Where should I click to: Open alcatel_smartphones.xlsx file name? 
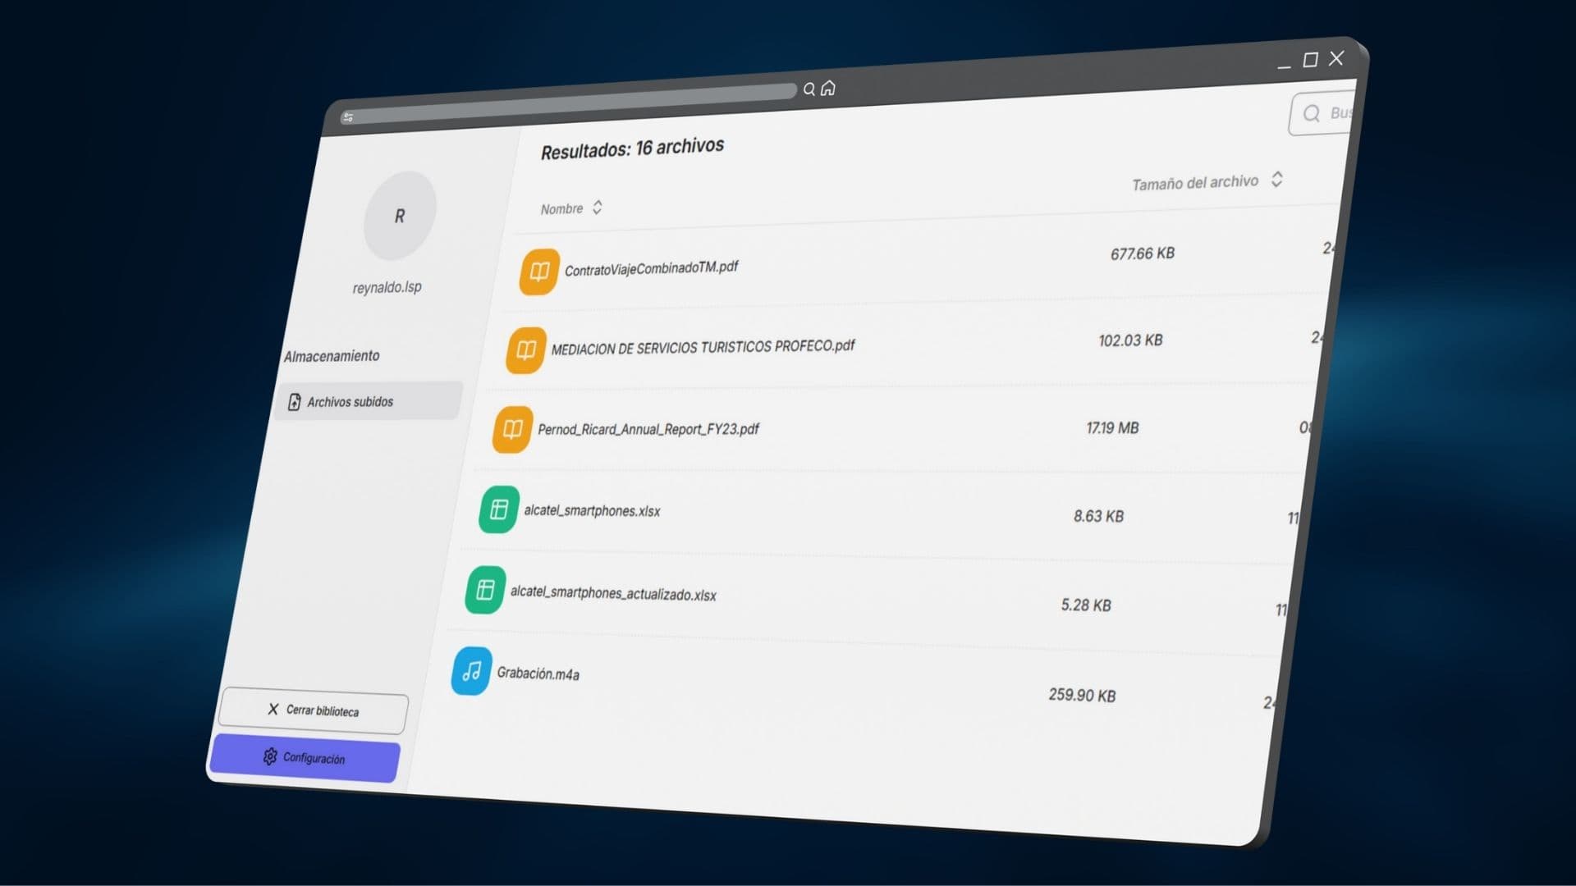(x=592, y=510)
